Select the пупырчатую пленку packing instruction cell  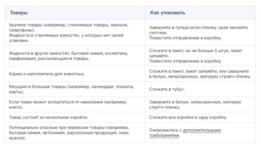tap(200, 33)
